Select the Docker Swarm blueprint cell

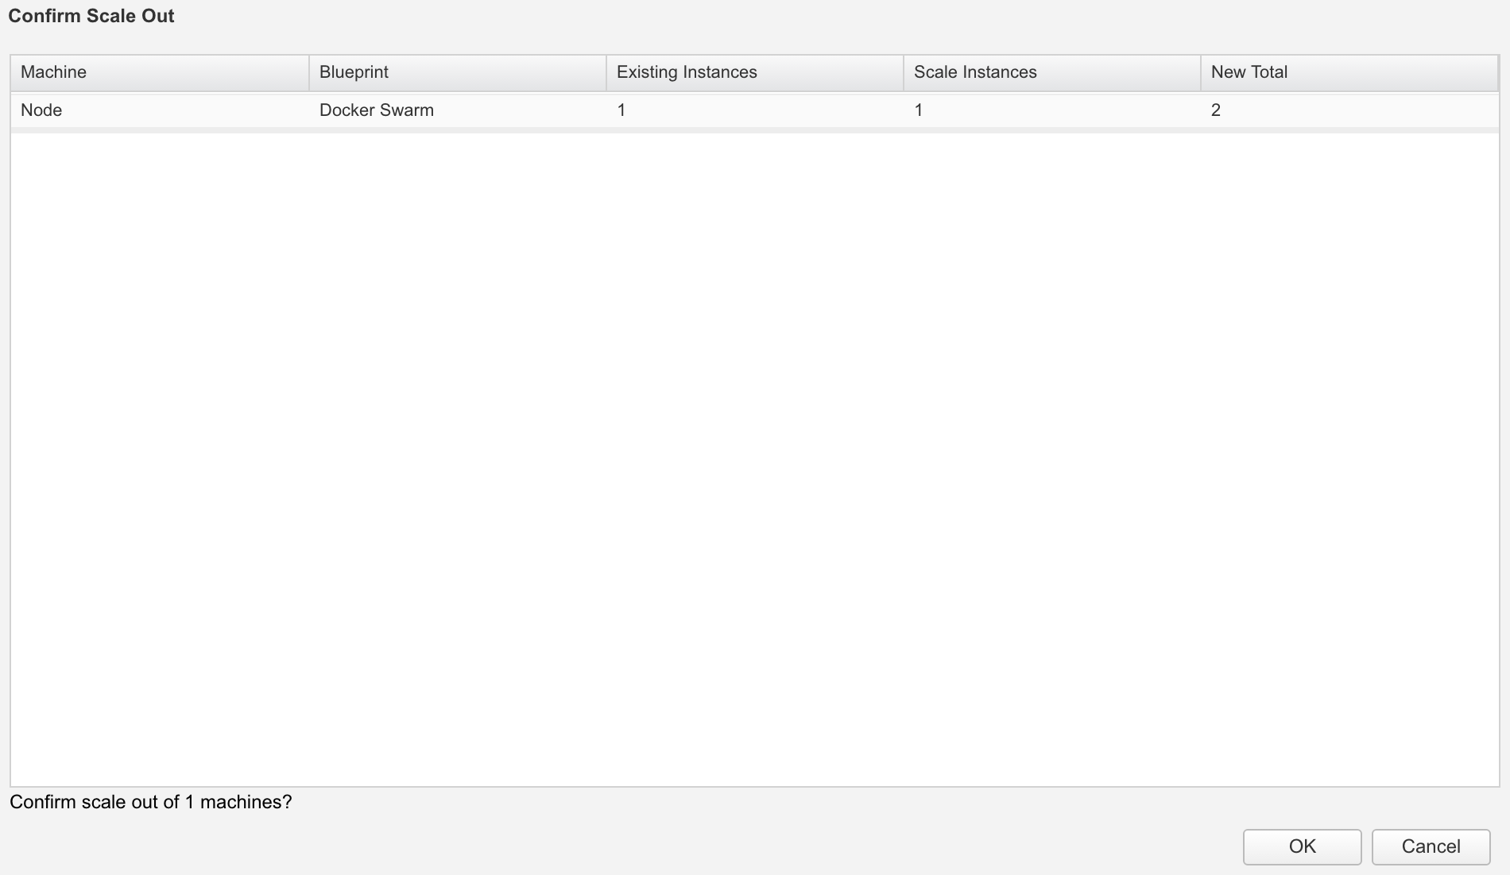coord(377,110)
